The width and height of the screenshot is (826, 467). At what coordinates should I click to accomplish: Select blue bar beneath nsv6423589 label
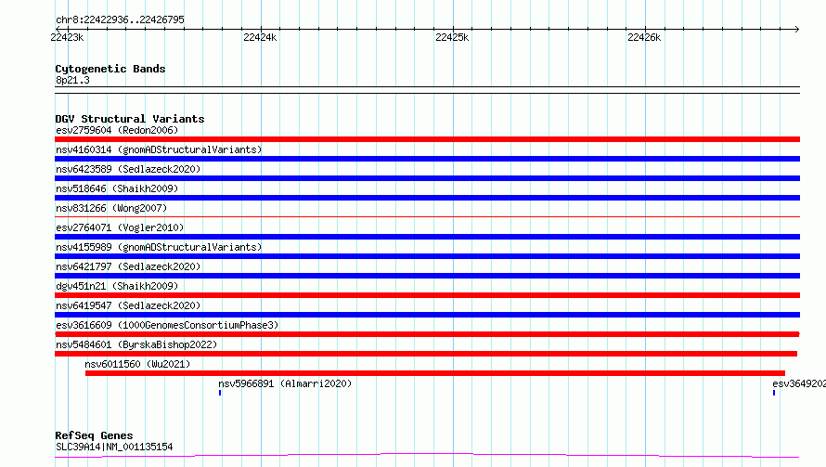(427, 178)
